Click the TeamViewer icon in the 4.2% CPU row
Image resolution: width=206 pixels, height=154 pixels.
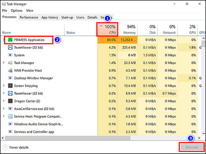tap(10, 47)
